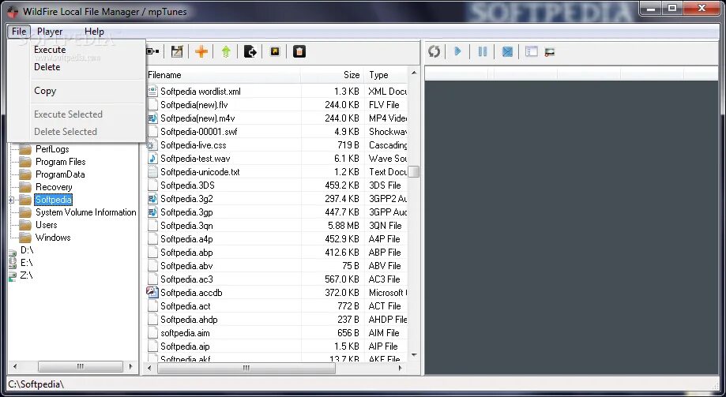726x397 pixels.
Task: Select Softpedia-live.css file
Action: [193, 145]
